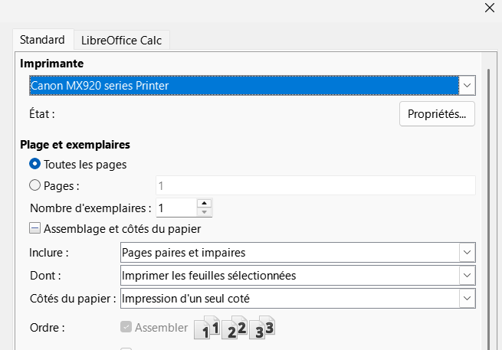
Task: Select the 'Standard' tab
Action: (42, 40)
